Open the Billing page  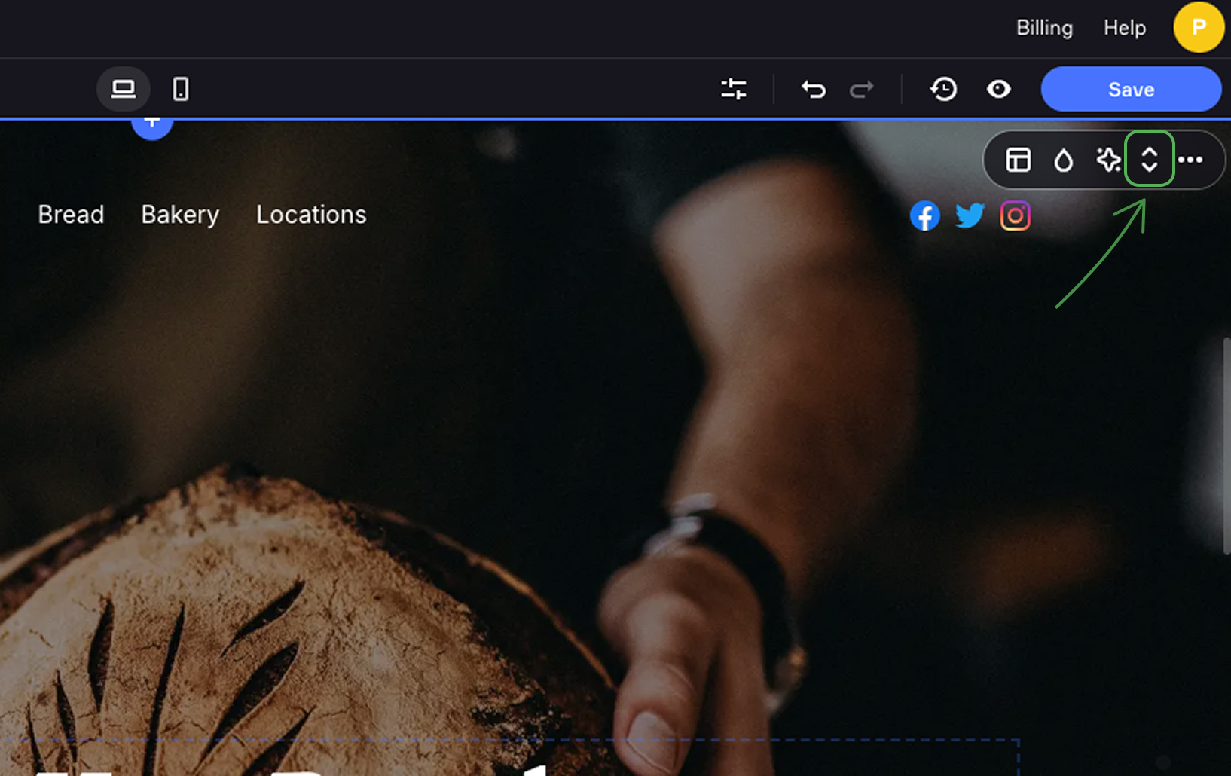point(1044,28)
